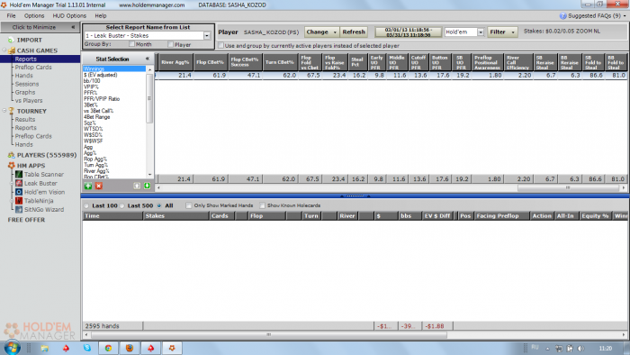The height and width of the screenshot is (355, 630).
Task: Click the Suggested FAQs help icon
Action: tap(562, 15)
